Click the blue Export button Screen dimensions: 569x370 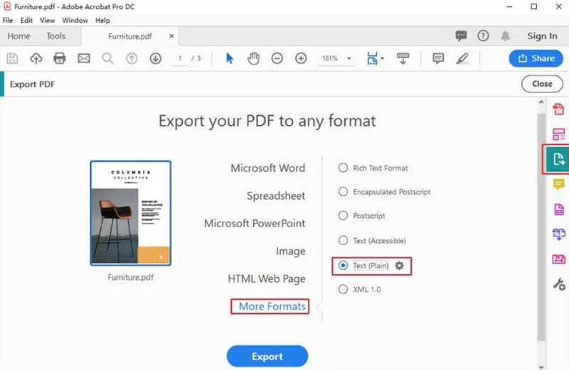267,357
